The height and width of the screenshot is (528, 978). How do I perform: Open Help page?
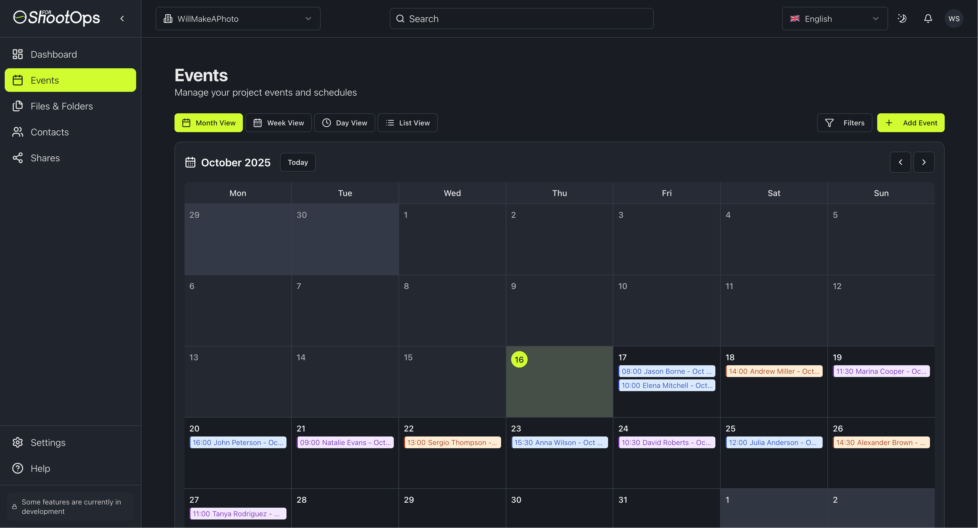coord(40,468)
